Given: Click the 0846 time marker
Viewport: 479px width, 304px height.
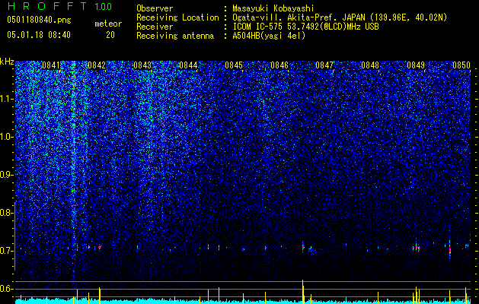Looking at the screenshot, I should pos(279,65).
